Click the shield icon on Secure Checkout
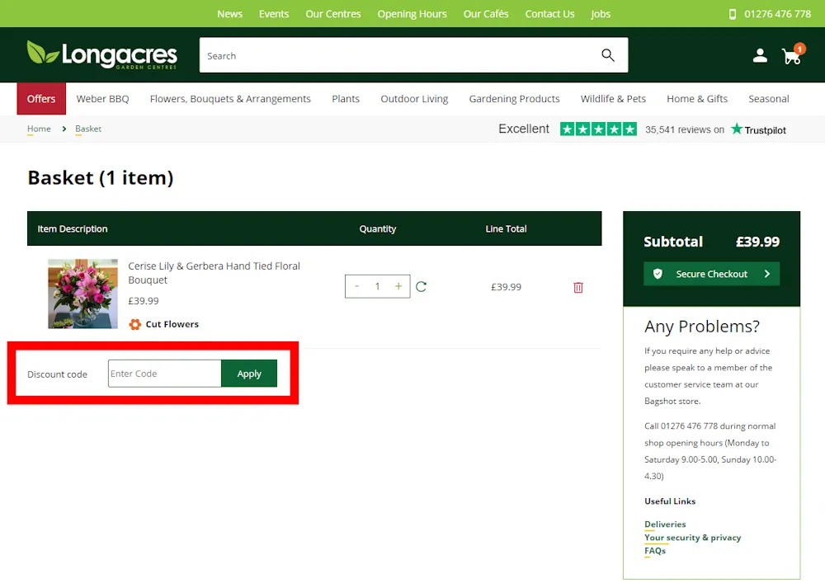Image resolution: width=825 pixels, height=583 pixels. 658,274
